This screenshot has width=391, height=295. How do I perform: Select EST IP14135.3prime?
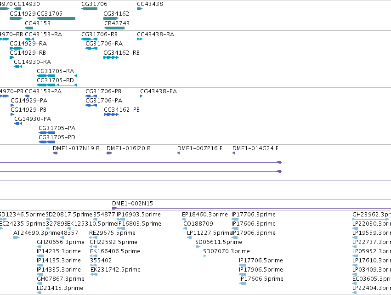click(x=59, y=261)
